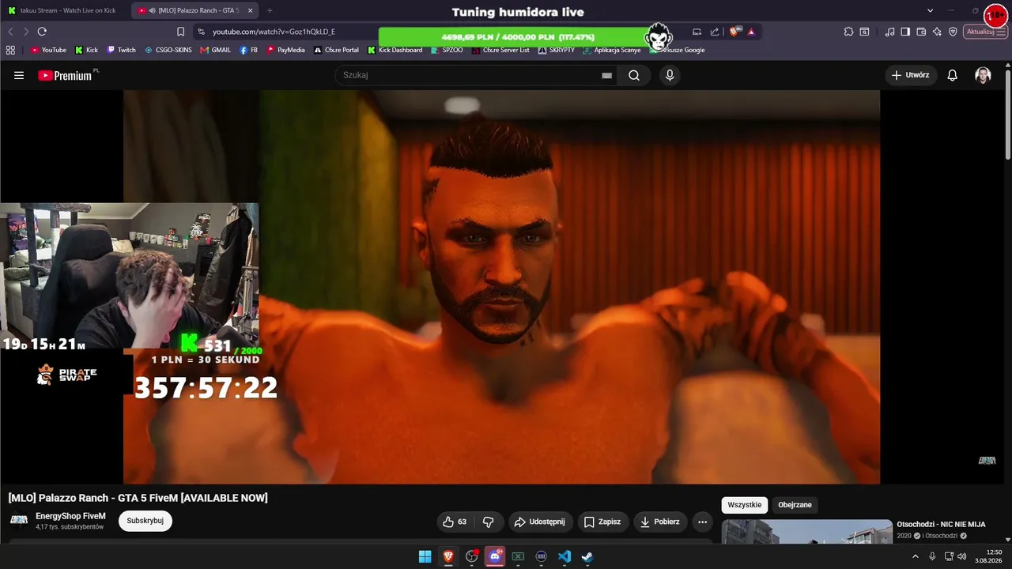
Task: Expand the tab search dropdown arrow
Action: point(931,10)
